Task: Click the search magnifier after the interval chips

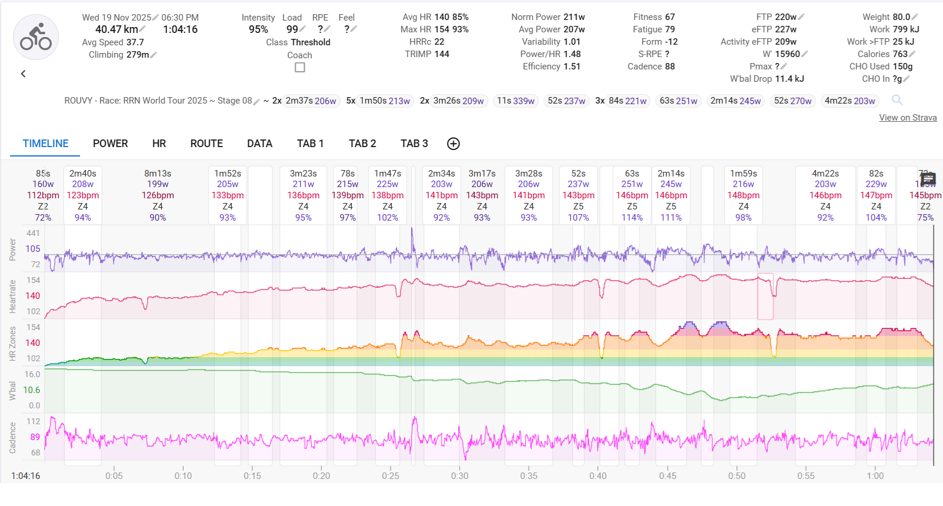Action: 897,100
